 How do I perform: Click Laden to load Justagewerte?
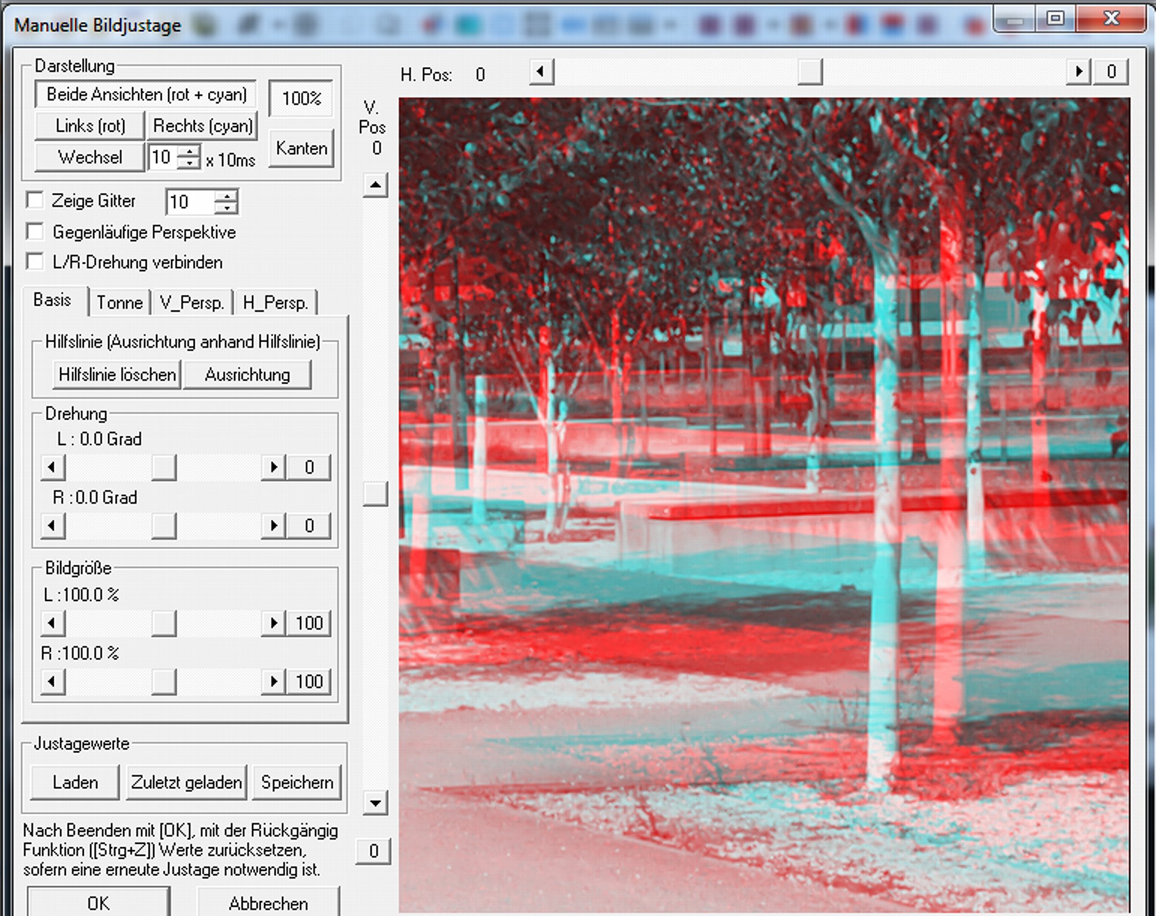(x=75, y=783)
